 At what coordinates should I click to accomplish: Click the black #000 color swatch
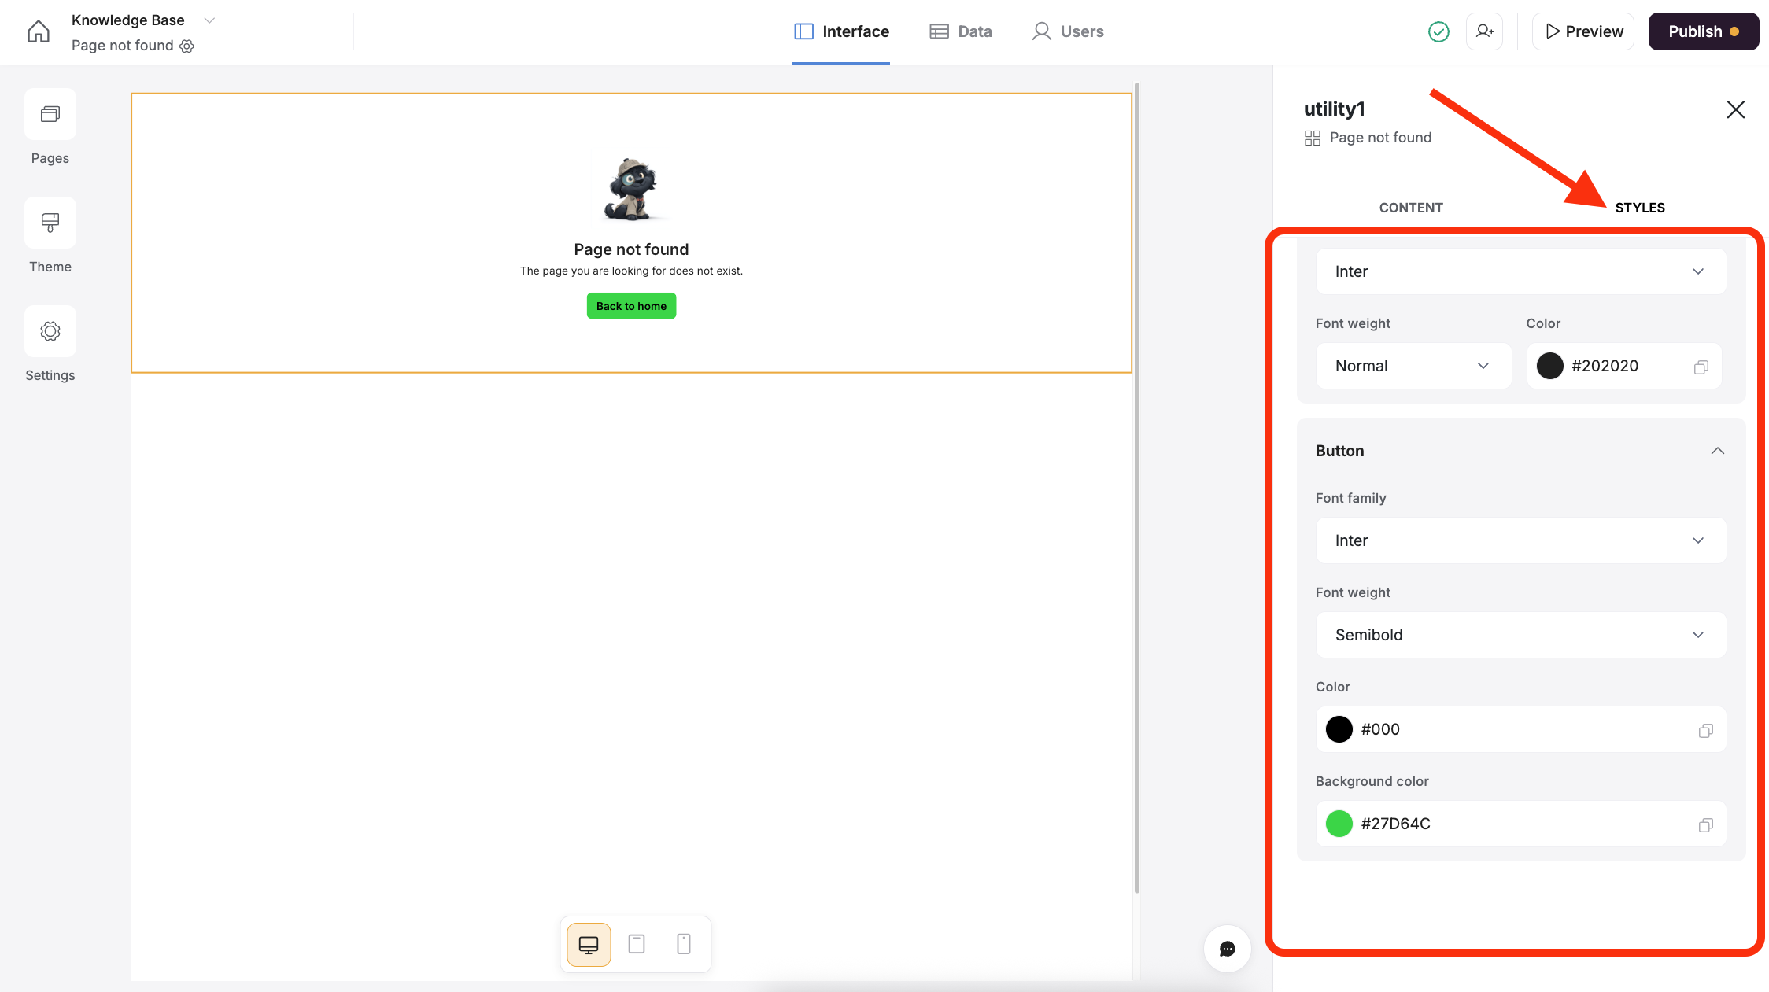coord(1339,729)
